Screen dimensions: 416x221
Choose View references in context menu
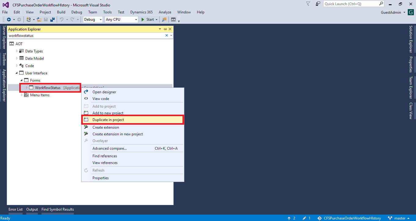[133, 162]
